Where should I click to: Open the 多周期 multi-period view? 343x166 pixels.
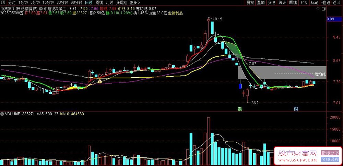point(121,3)
